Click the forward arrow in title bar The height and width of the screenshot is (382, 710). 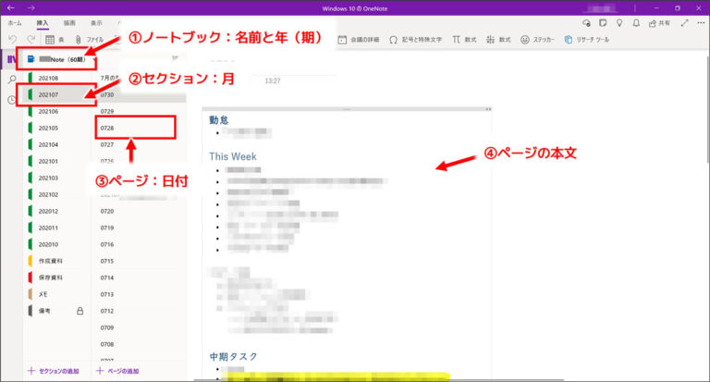[31, 7]
